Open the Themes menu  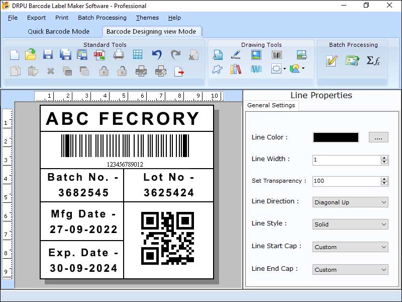pos(147,18)
